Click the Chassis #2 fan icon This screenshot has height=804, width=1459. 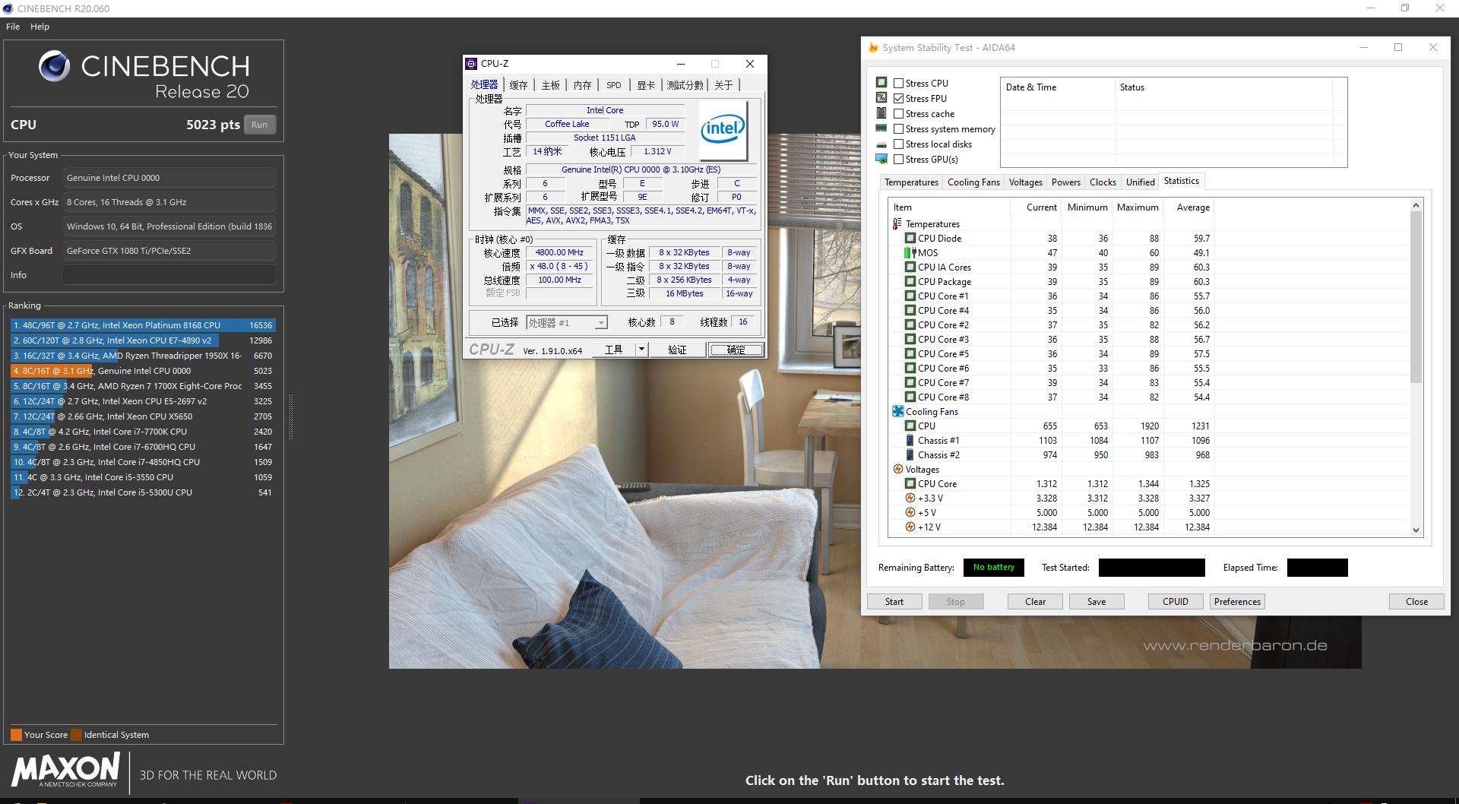pos(910,455)
